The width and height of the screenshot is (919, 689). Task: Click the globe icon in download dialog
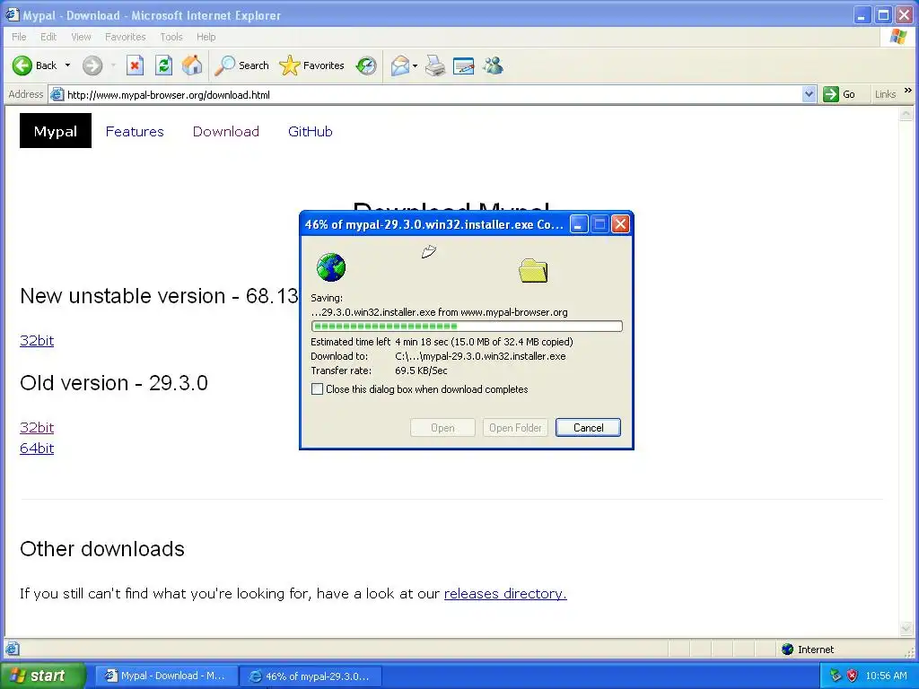[330, 267]
